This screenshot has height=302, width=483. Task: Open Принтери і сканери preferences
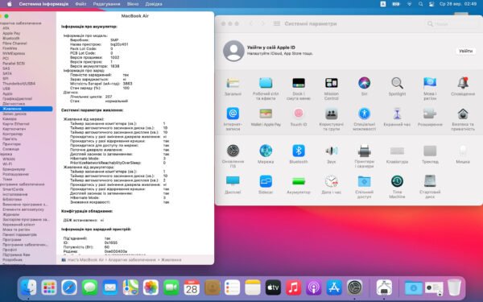[x=364, y=151]
